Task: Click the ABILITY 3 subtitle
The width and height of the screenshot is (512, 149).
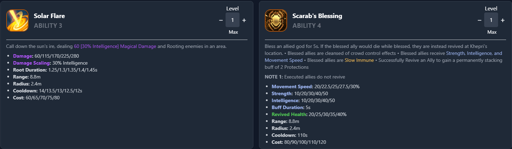Action: click(x=48, y=26)
